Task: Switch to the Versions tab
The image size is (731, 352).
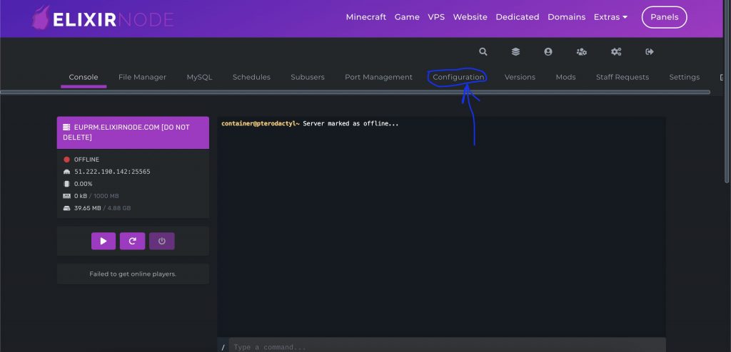Action: pyautogui.click(x=520, y=77)
